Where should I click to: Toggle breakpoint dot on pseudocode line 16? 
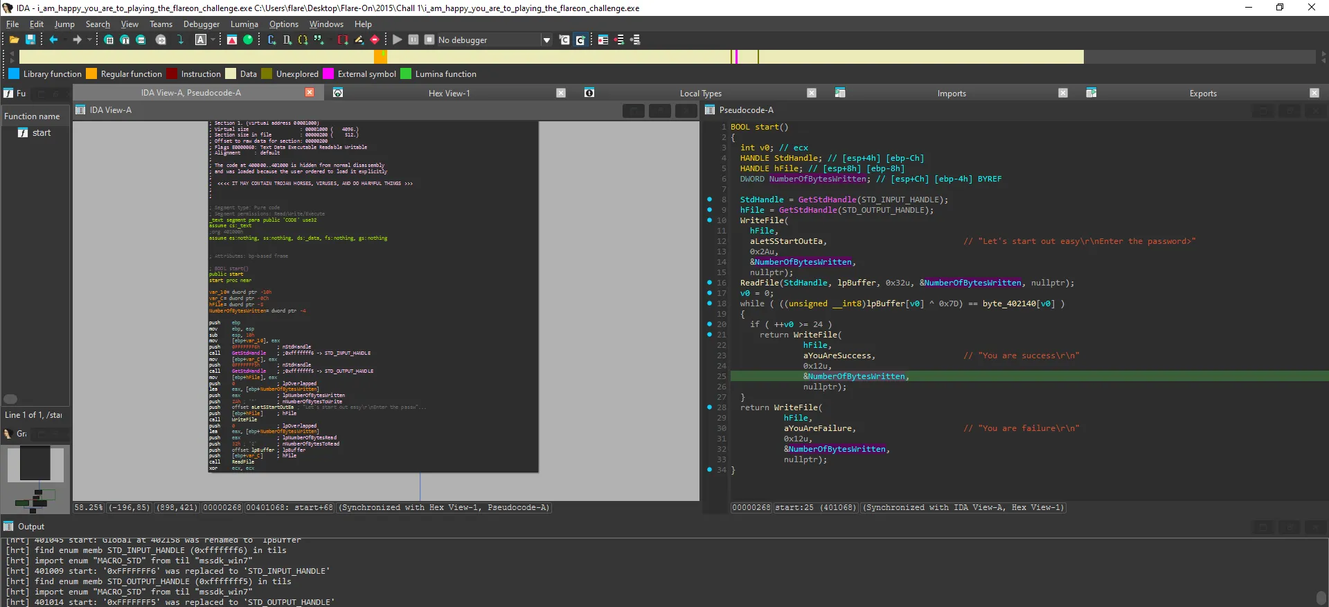pos(709,283)
